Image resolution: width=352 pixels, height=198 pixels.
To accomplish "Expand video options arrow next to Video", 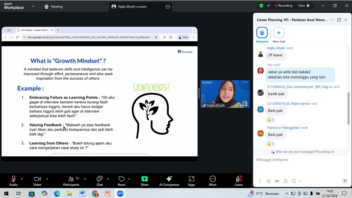I will (x=47, y=179).
